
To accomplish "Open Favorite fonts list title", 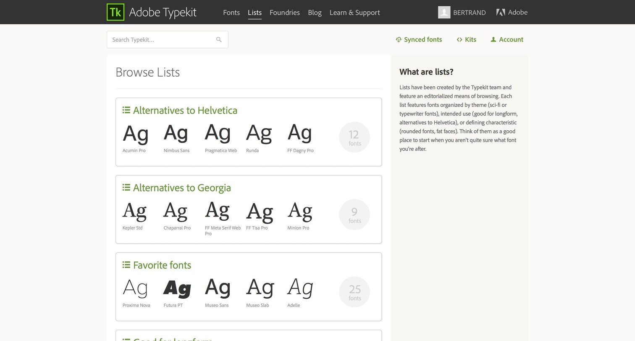I will 162,265.
